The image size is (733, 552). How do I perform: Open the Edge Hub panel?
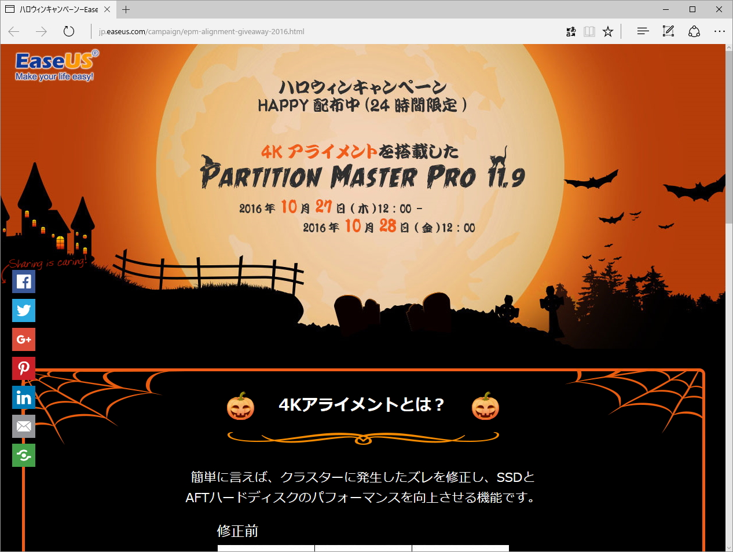643,31
